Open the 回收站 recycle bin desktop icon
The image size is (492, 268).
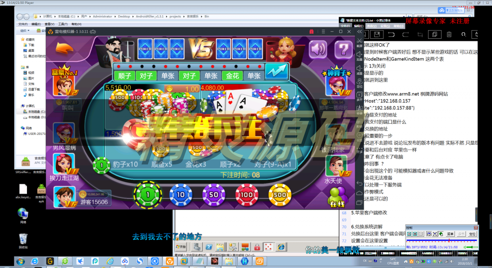pos(23,241)
